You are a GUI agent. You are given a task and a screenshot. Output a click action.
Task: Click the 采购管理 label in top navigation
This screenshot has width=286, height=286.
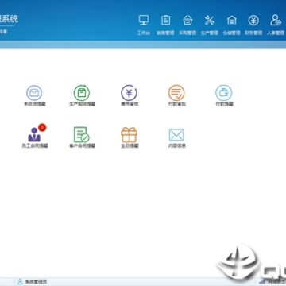(187, 33)
